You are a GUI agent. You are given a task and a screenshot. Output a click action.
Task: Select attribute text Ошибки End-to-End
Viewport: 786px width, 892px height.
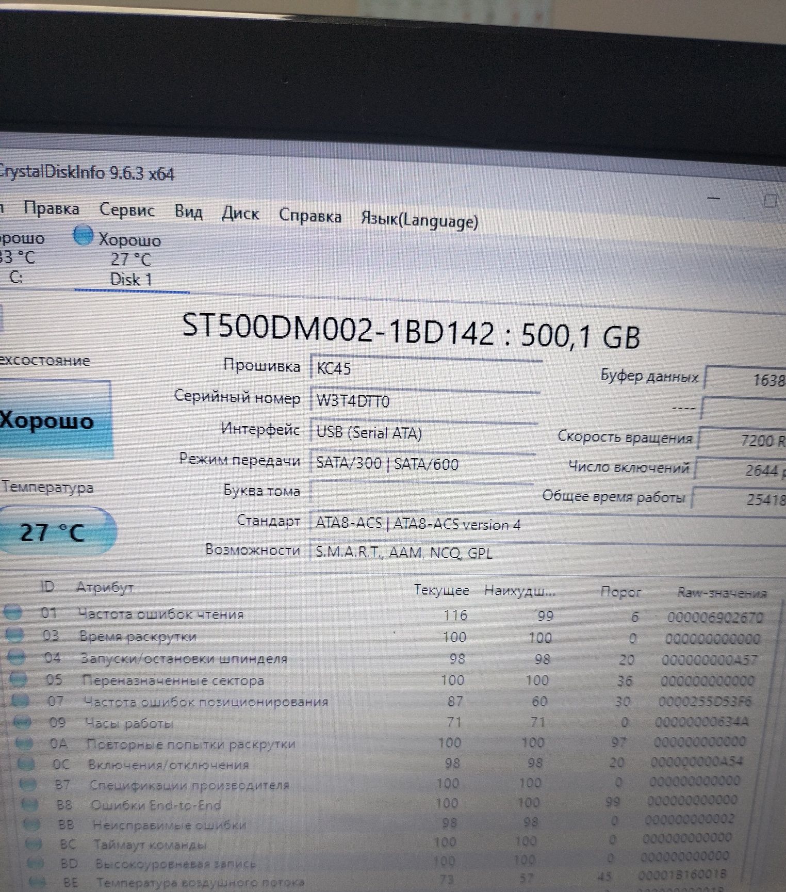click(x=156, y=805)
